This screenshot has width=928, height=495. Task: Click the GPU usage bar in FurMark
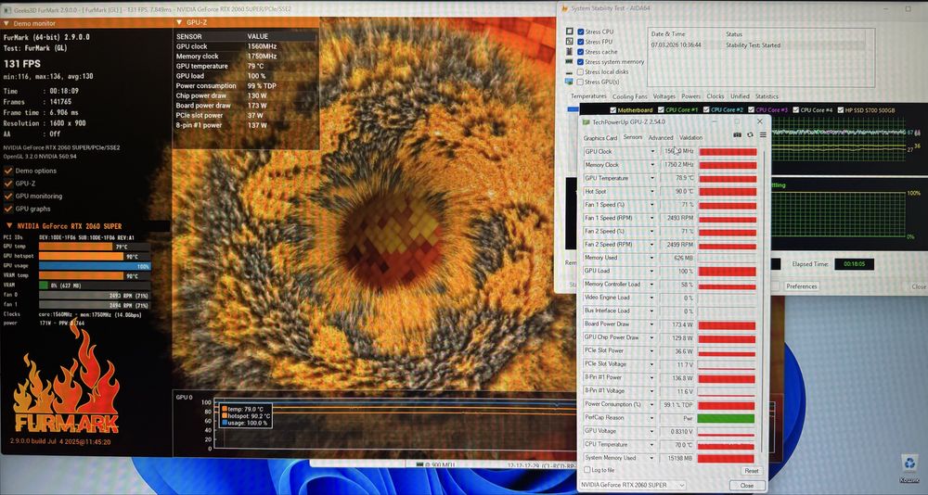[95, 266]
